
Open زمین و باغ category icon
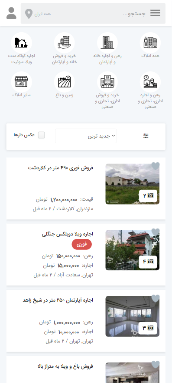point(65,81)
